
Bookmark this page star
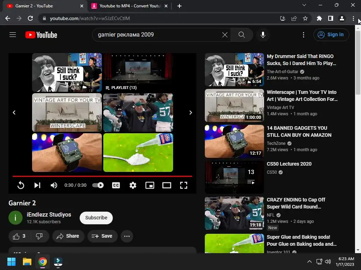[x=305, y=18]
